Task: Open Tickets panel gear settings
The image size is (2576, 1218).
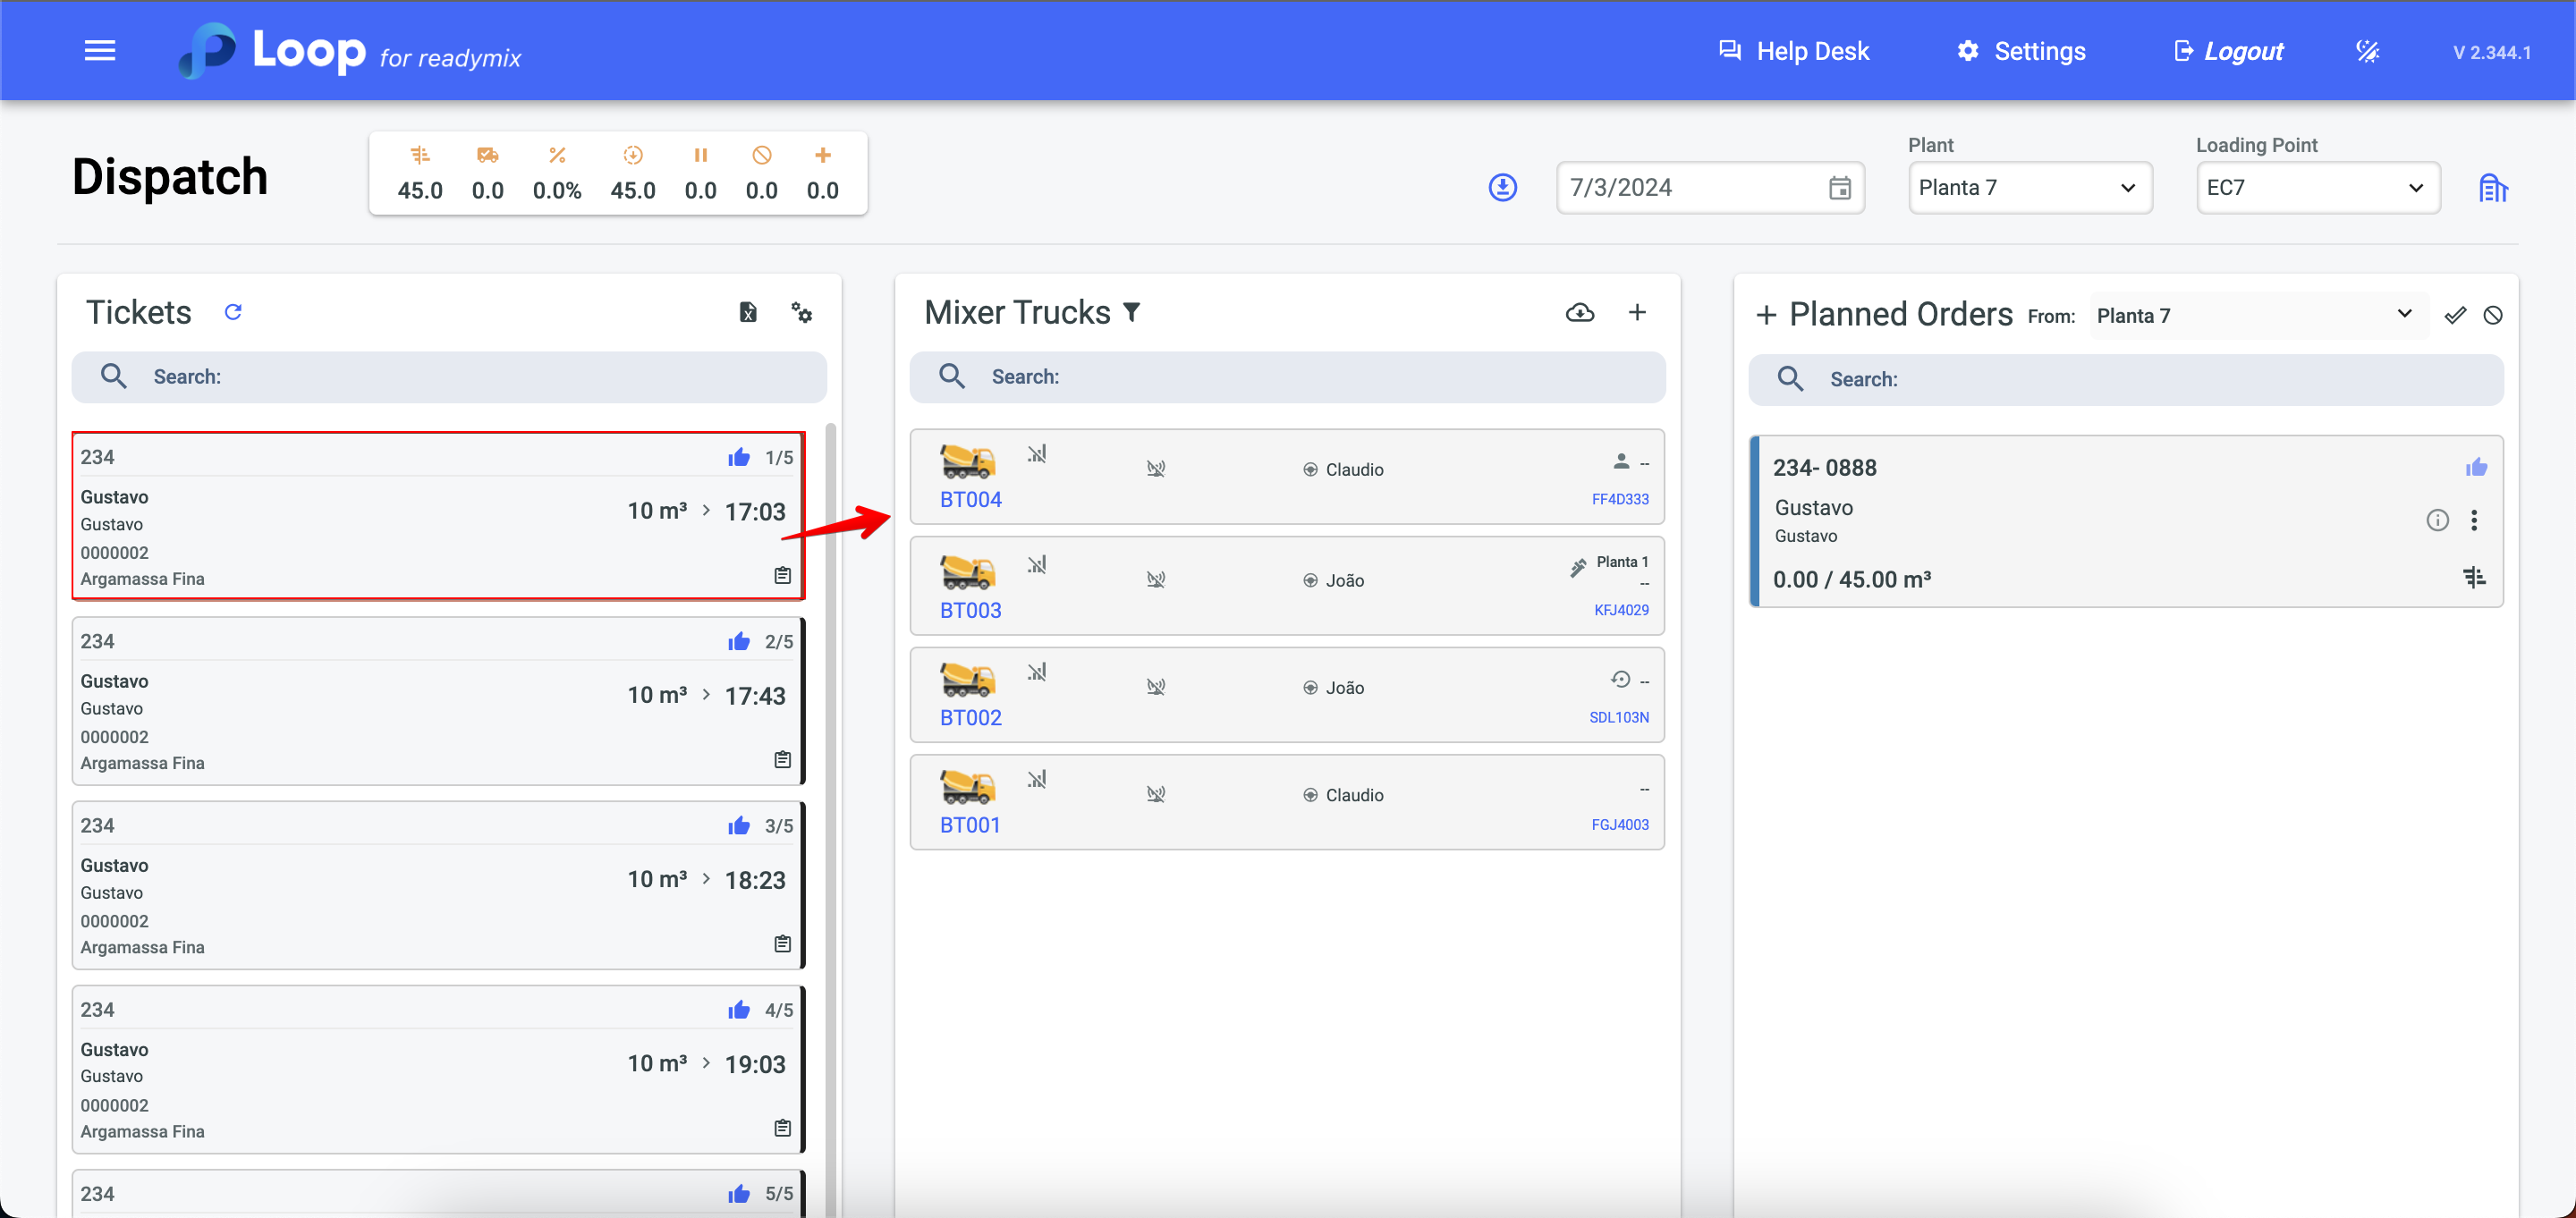Action: (x=801, y=312)
